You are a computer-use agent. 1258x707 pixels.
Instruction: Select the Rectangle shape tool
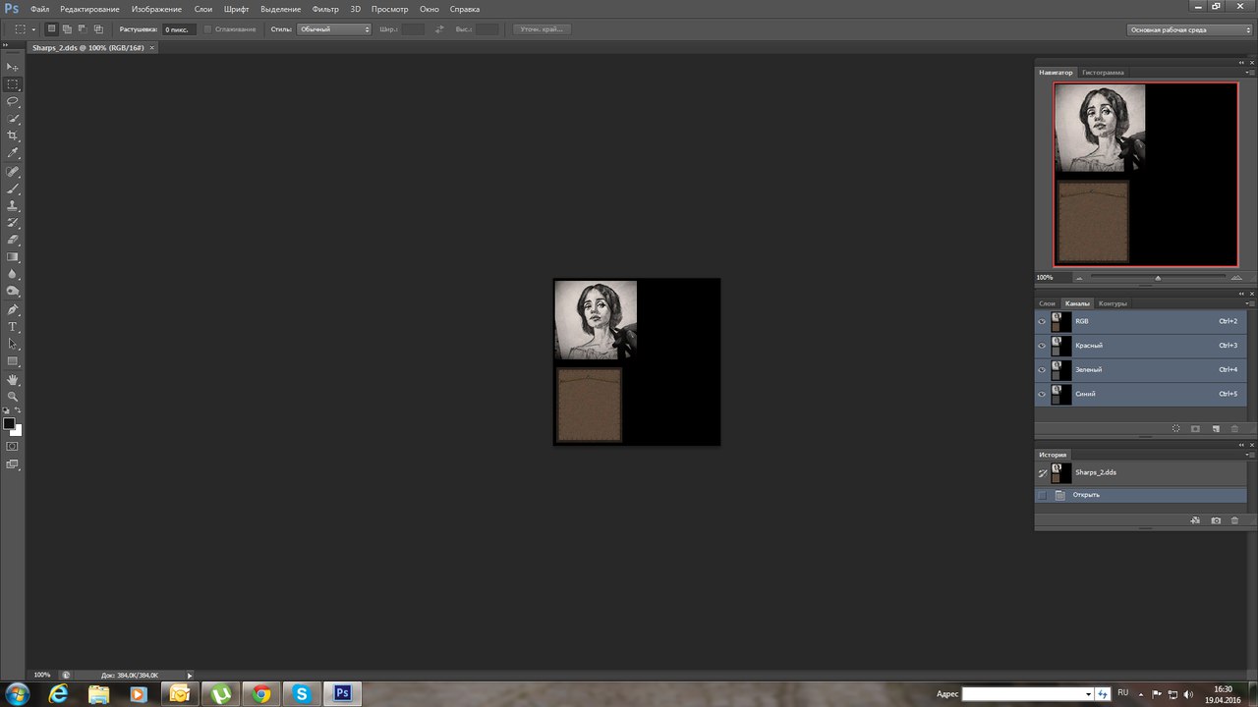tap(14, 361)
